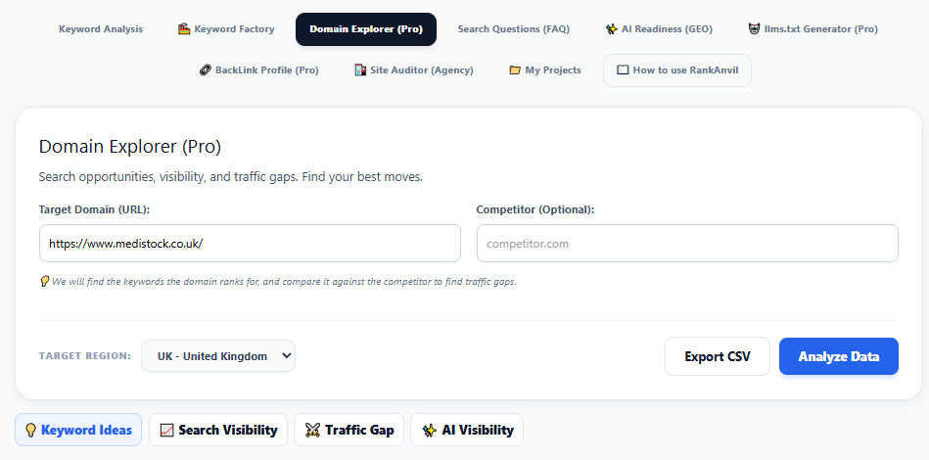This screenshot has width=929, height=460.
Task: Click the 'TARGET REGION:' label
Action: pos(85,356)
